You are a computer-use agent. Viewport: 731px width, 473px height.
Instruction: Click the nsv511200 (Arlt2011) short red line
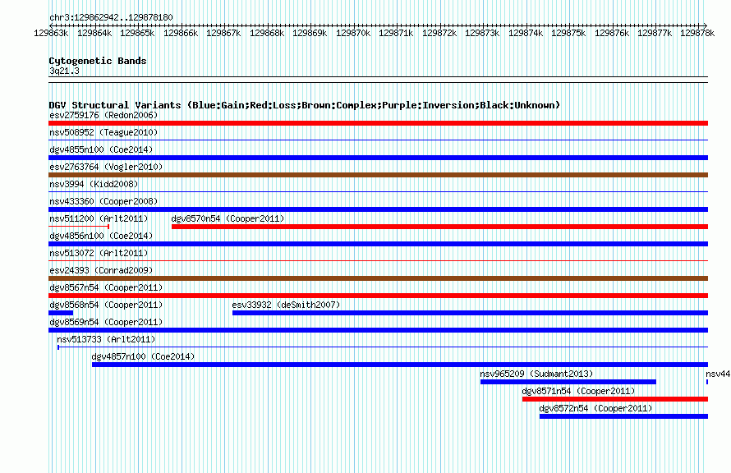point(79,227)
